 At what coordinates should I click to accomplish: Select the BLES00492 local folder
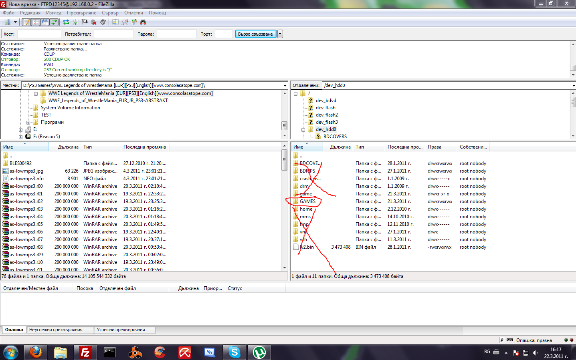(x=20, y=163)
